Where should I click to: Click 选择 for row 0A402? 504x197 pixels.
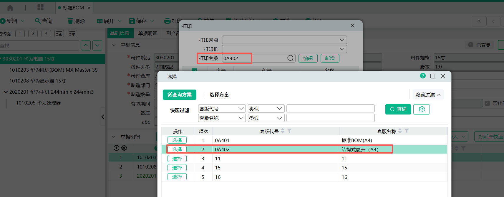177,149
